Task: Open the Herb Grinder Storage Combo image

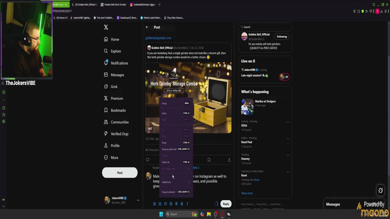Action: point(188,98)
